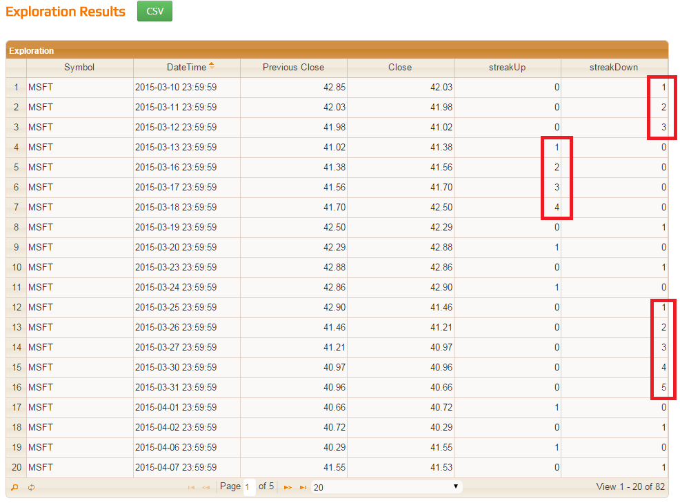Viewport: 680px width, 503px height.
Task: Open the search magnifier icon in footer
Action: (x=14, y=487)
